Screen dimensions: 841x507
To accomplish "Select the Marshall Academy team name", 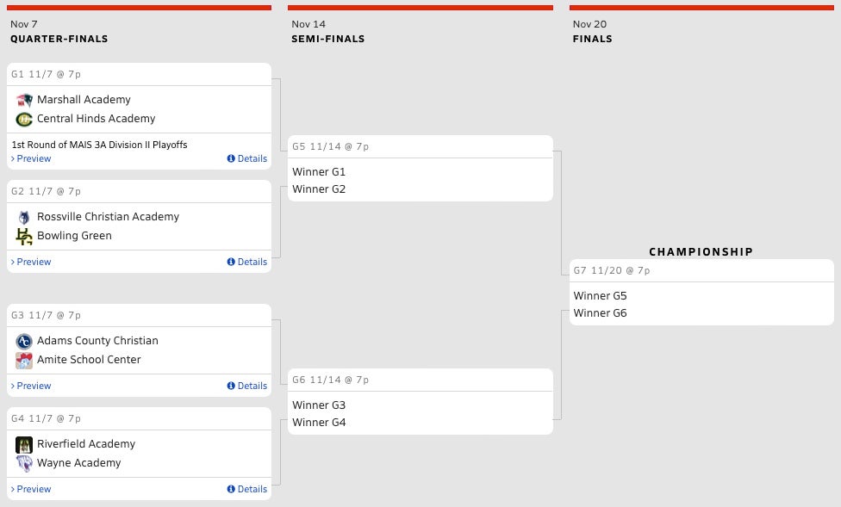I will (84, 100).
